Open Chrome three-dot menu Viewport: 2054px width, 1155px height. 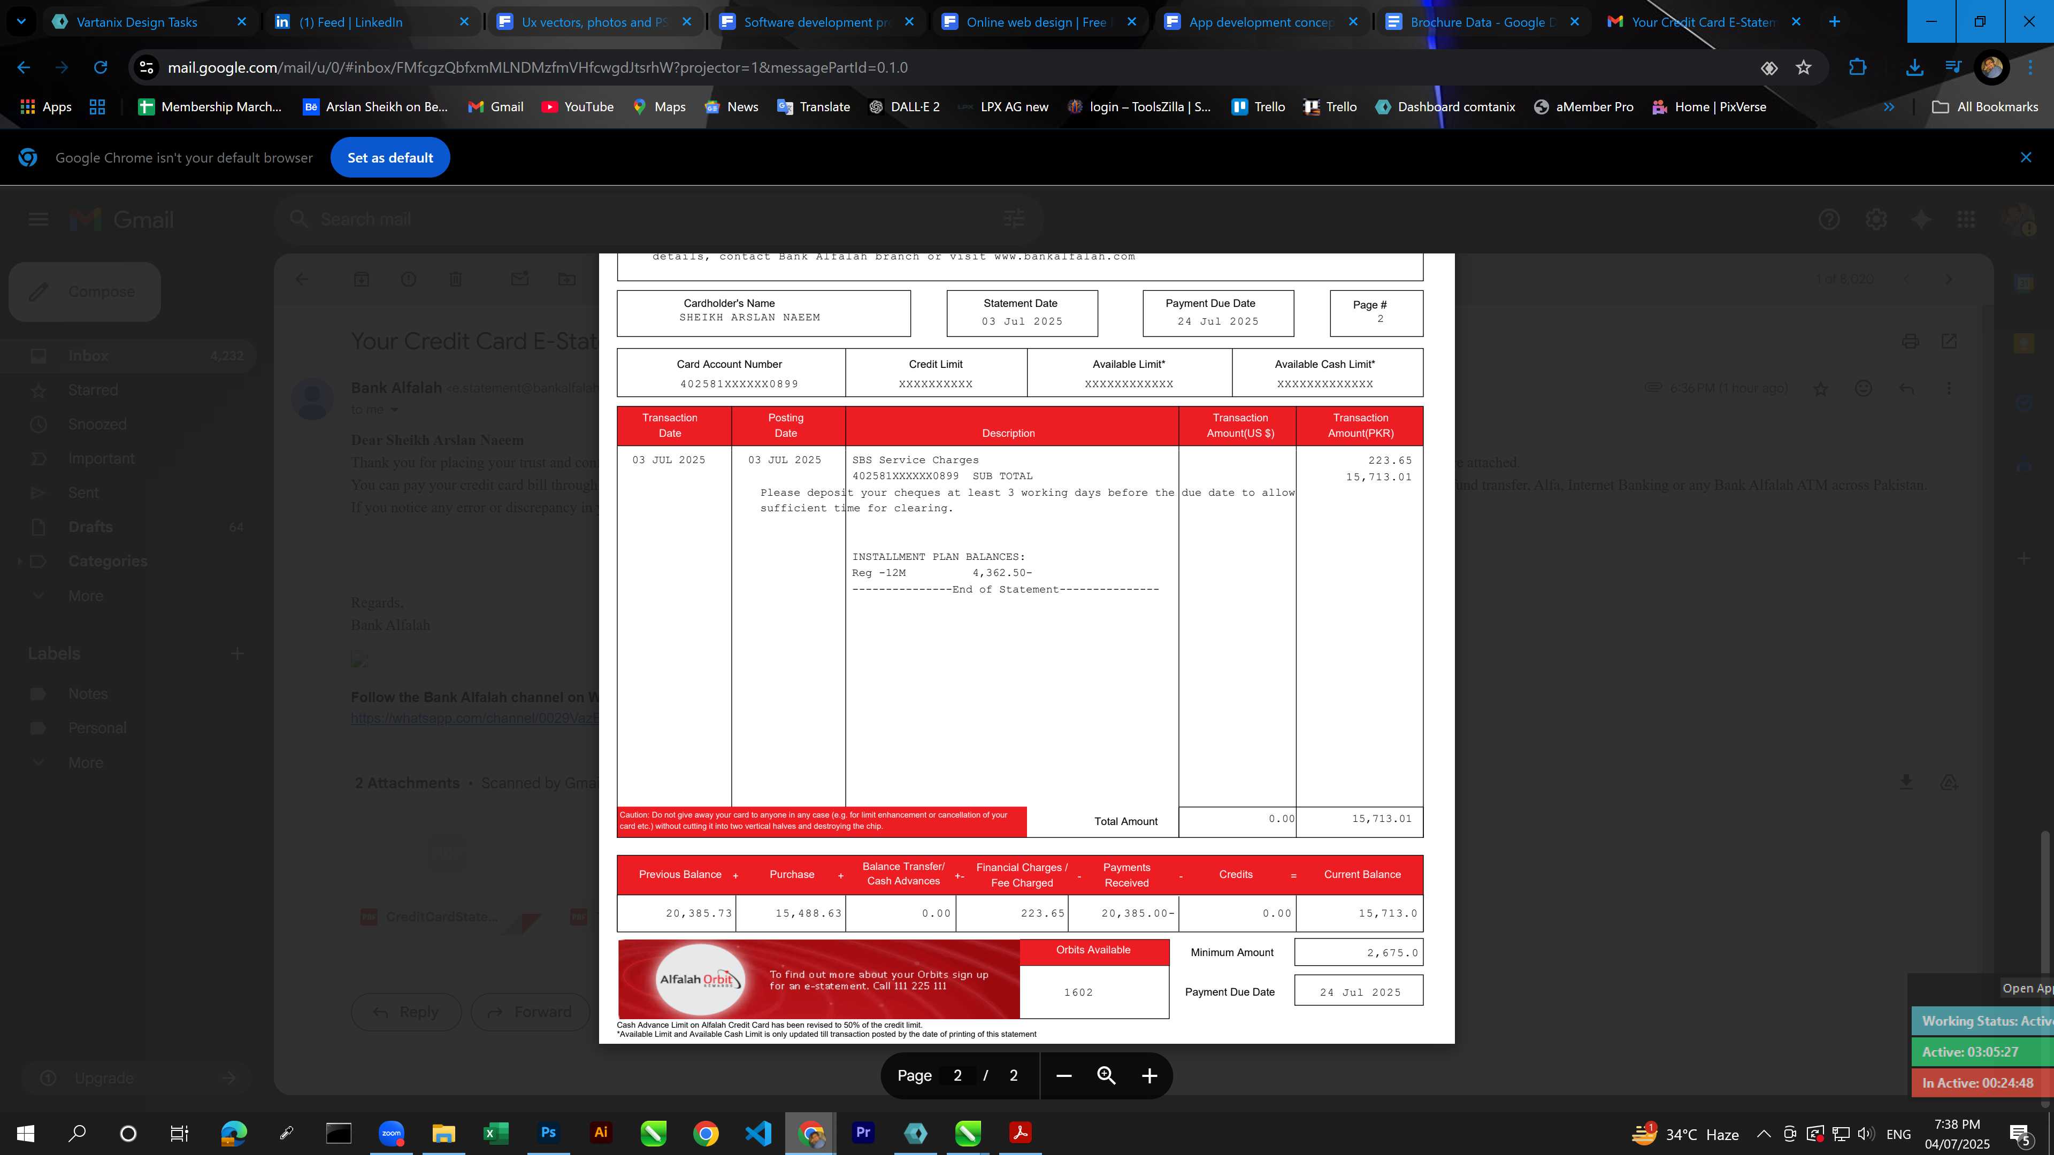[2030, 68]
